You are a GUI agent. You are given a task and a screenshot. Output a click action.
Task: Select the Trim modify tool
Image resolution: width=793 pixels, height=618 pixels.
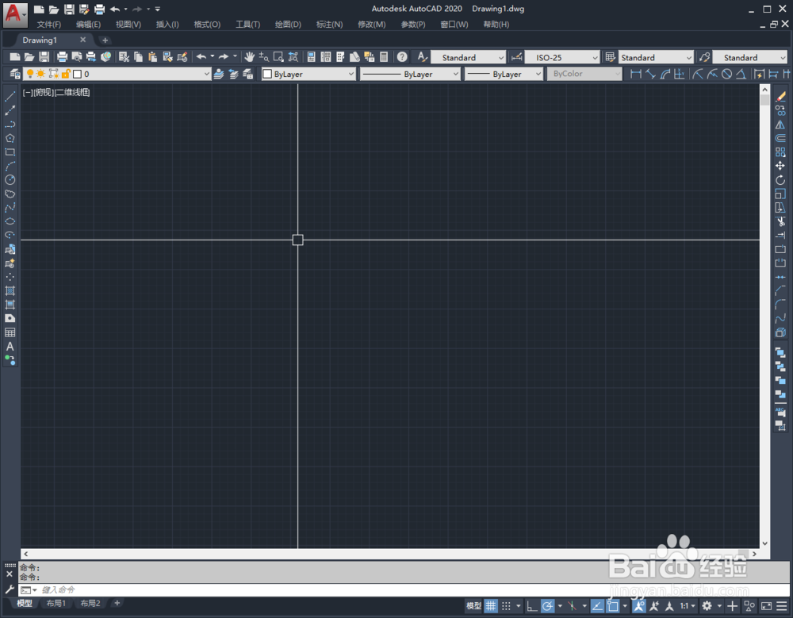[780, 221]
